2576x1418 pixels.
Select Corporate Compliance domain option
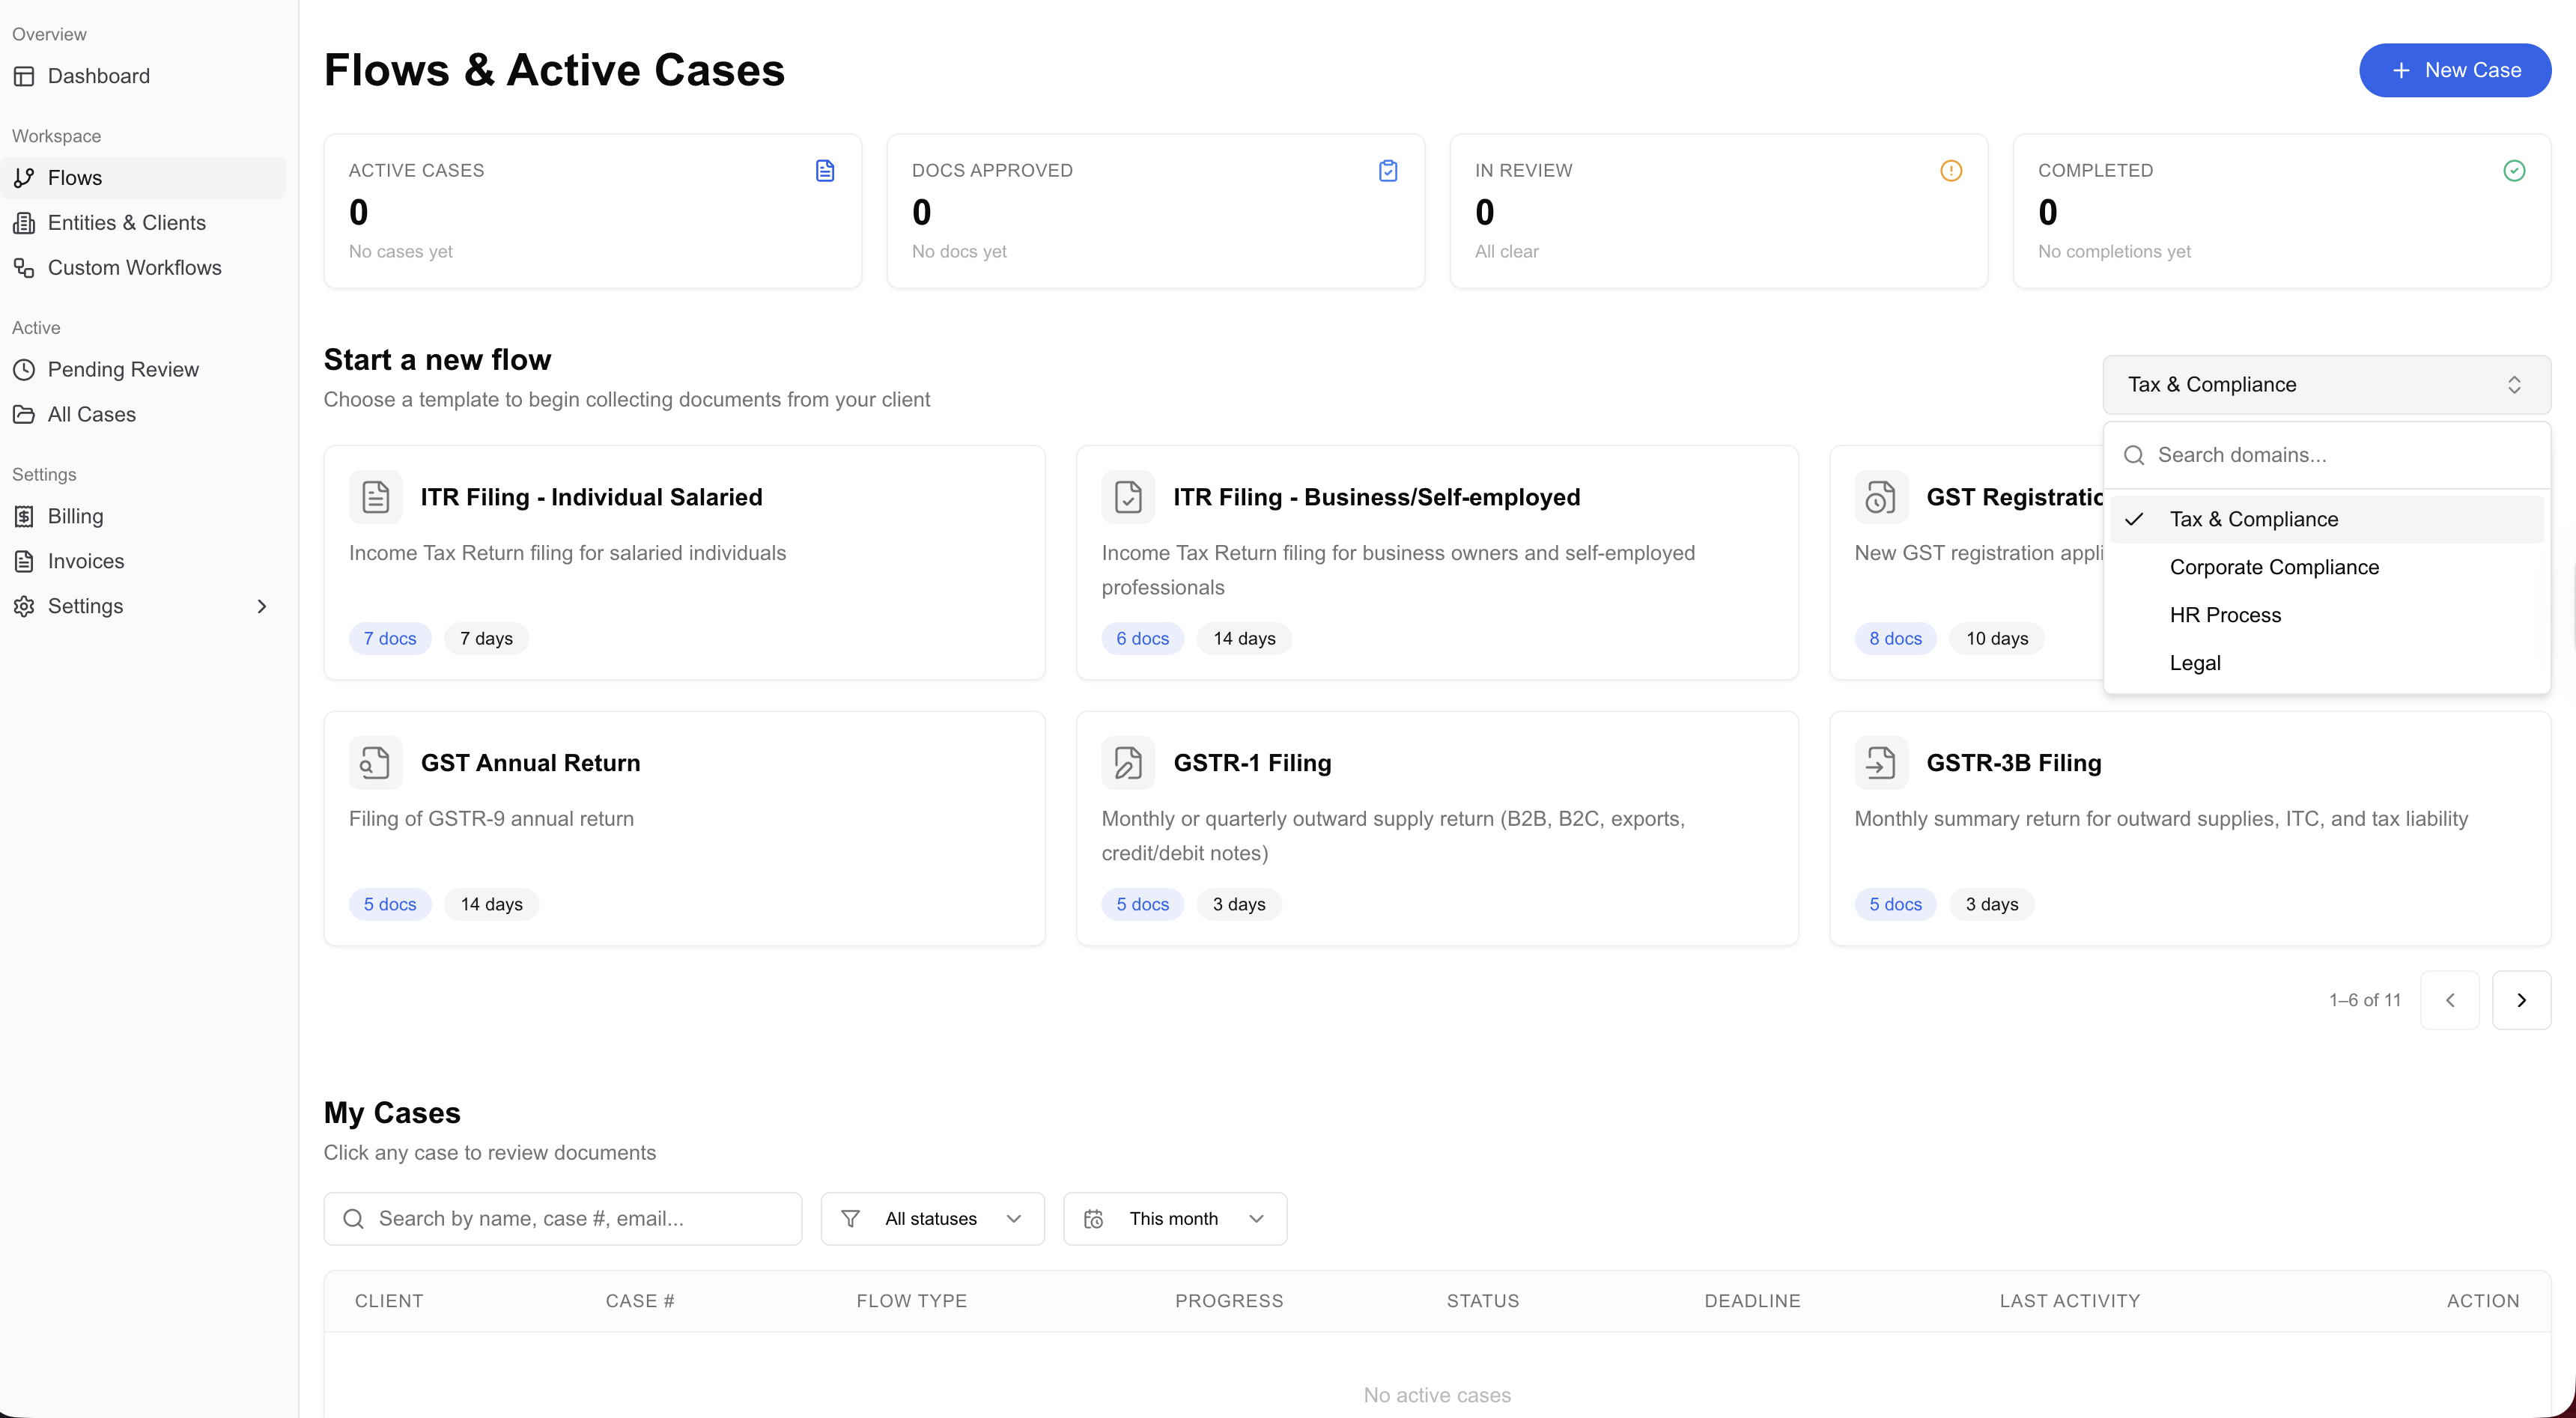click(2327, 568)
